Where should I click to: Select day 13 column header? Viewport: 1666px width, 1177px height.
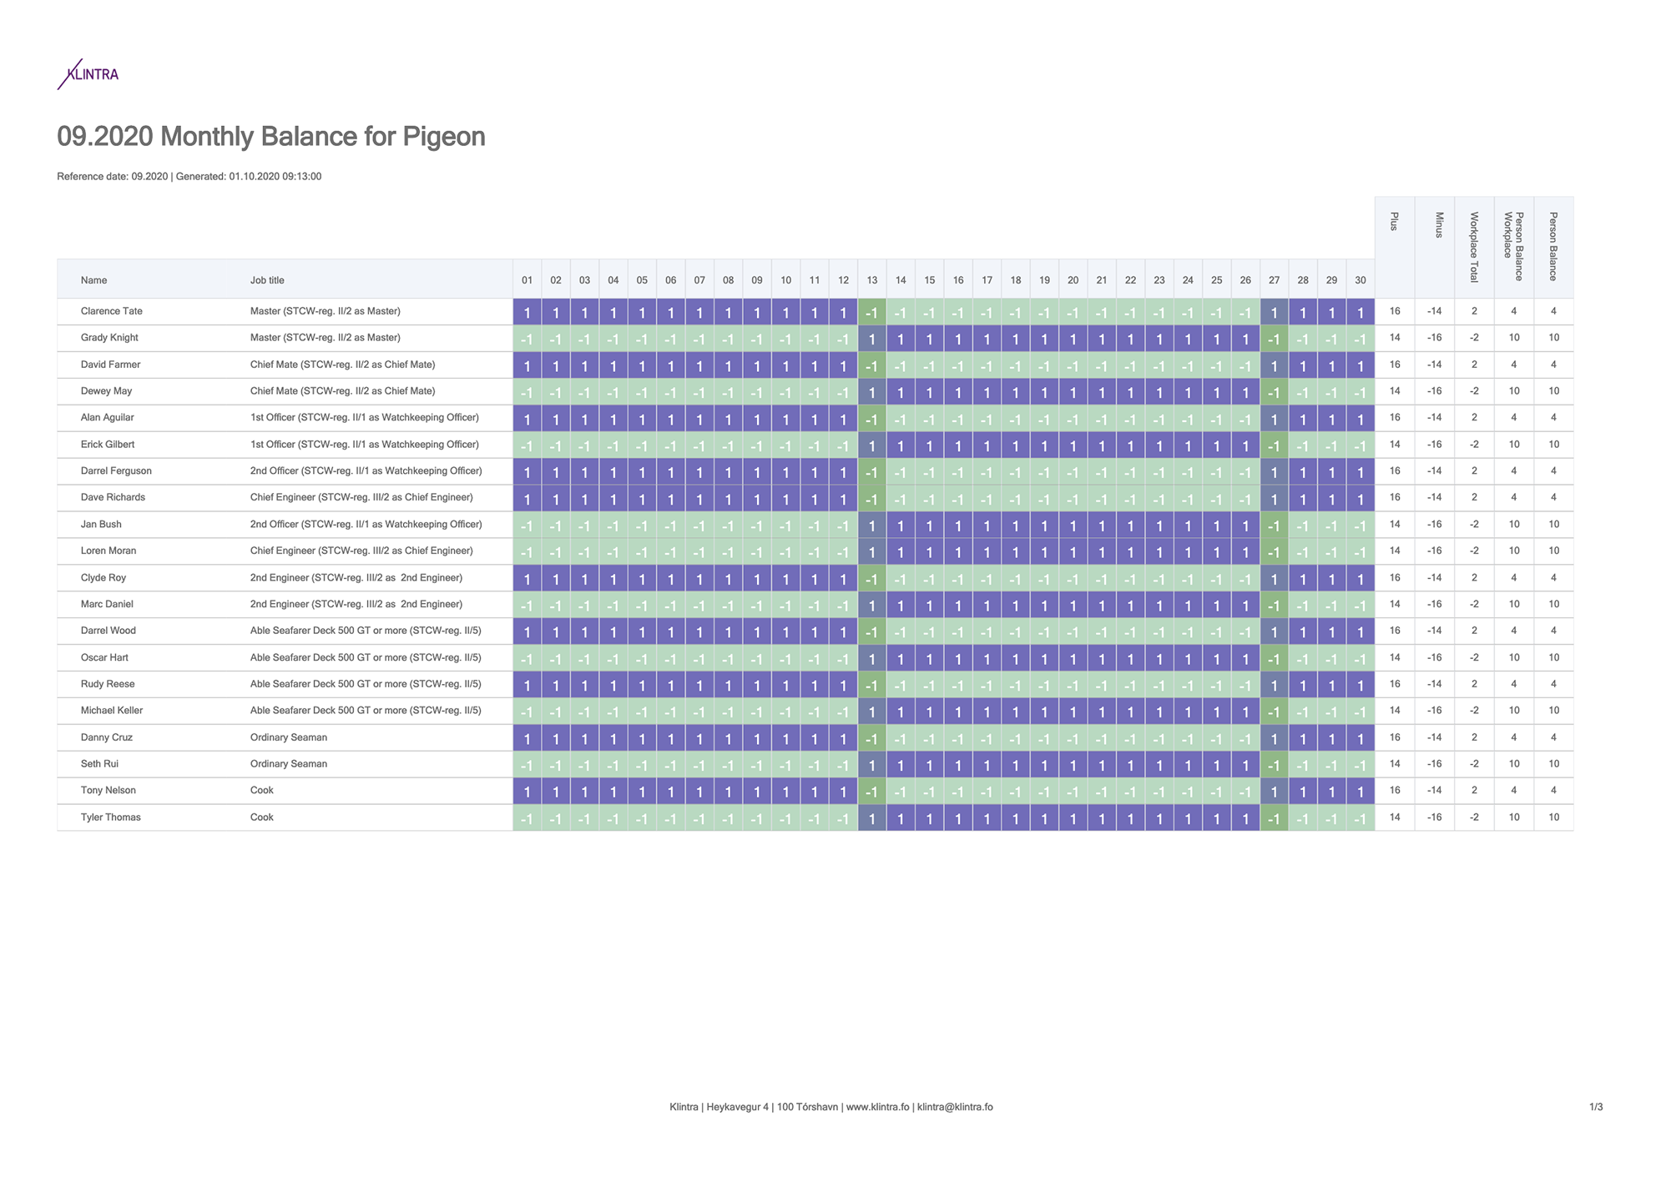(x=871, y=280)
